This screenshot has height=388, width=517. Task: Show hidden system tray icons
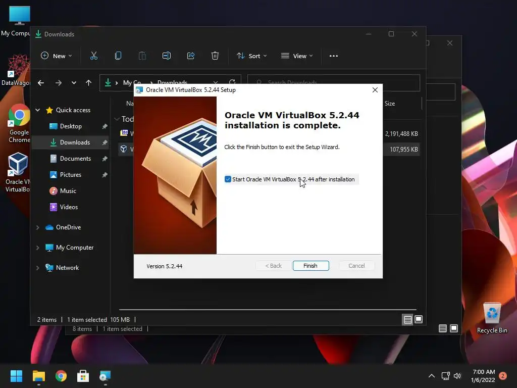[x=431, y=376]
